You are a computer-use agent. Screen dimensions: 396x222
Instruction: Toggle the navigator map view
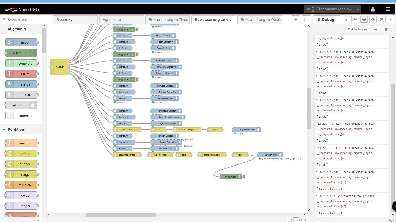(x=290, y=220)
